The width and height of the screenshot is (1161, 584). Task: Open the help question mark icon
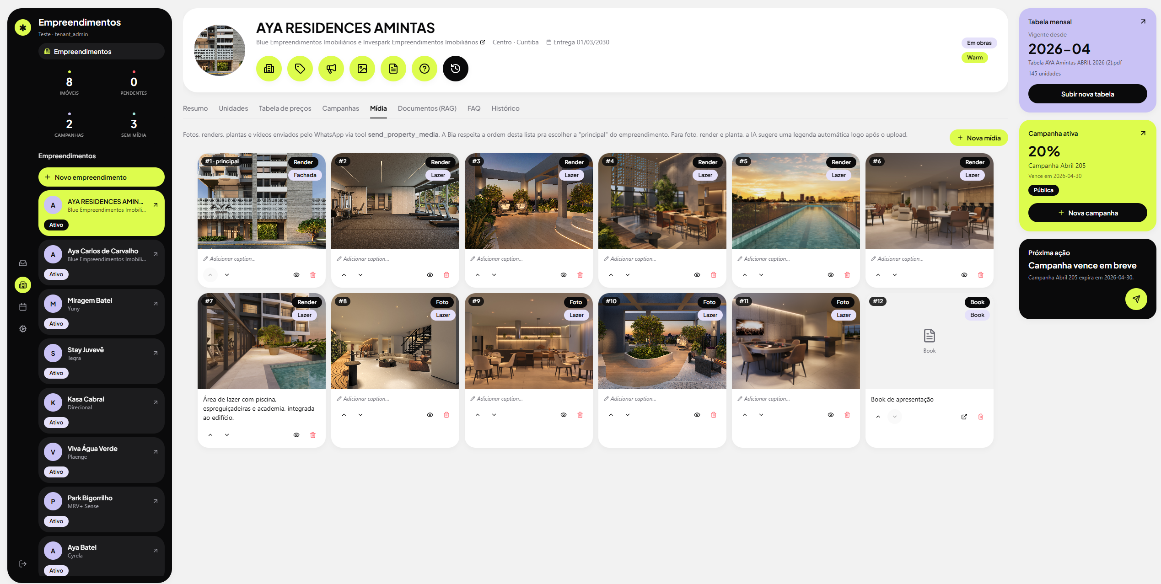click(x=424, y=69)
